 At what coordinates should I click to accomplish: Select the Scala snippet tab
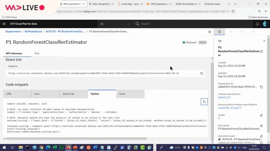[x=130, y=94]
